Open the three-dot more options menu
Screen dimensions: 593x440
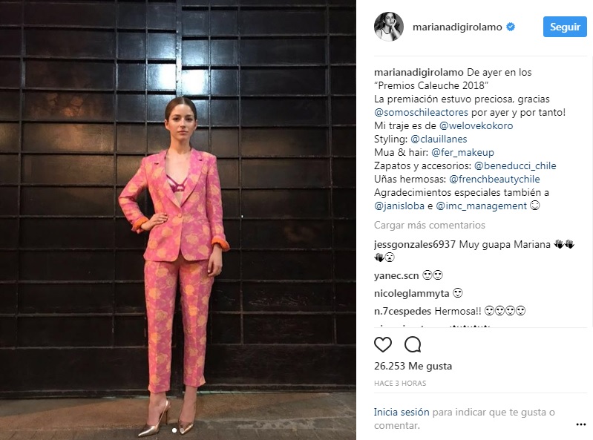click(581, 424)
